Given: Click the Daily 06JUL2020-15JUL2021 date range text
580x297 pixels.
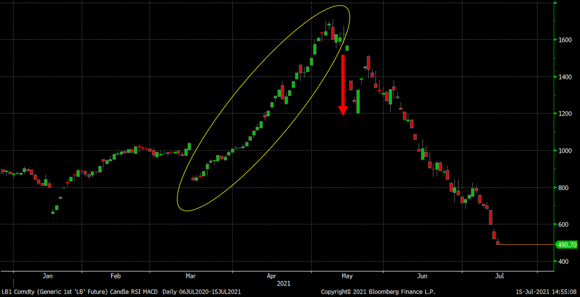Looking at the screenshot, I should pos(202,292).
